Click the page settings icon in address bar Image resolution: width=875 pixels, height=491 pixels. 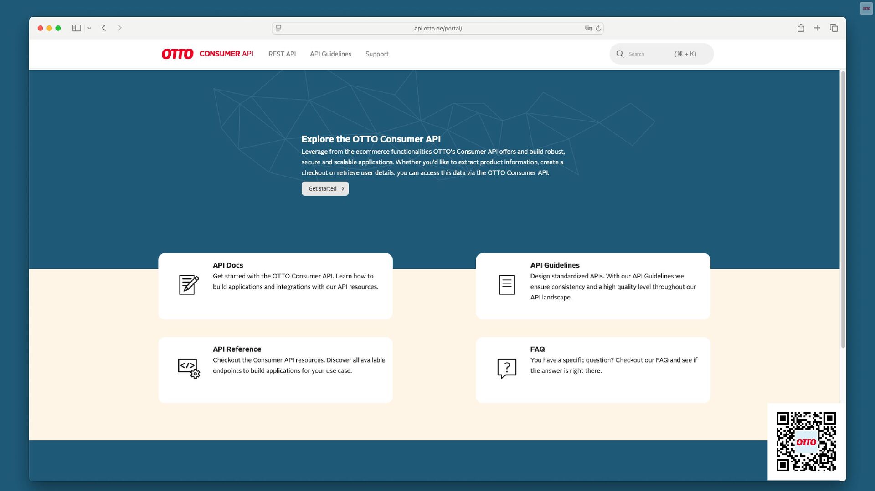(278, 28)
